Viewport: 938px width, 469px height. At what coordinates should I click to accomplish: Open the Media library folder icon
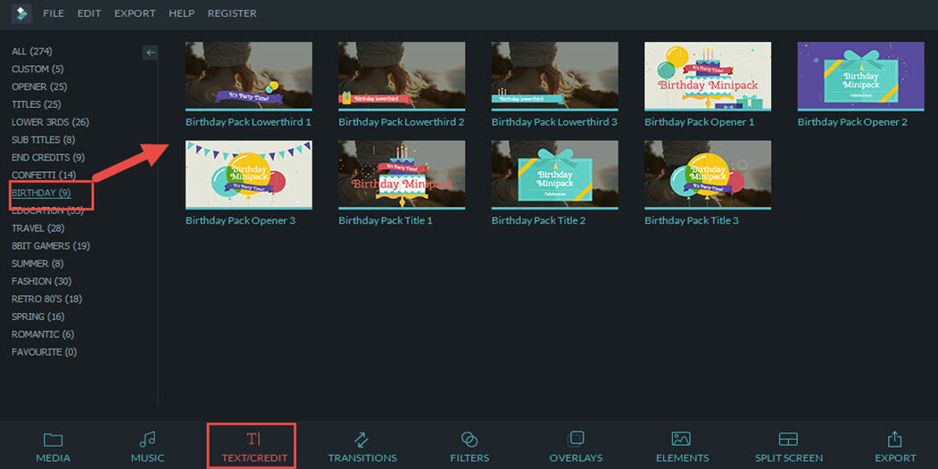(x=53, y=440)
